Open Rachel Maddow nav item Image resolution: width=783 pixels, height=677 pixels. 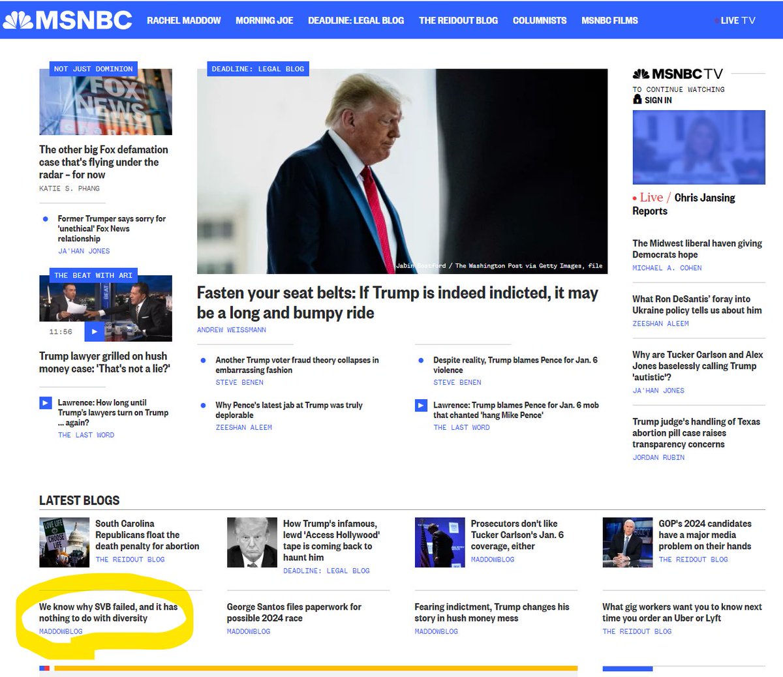click(184, 20)
